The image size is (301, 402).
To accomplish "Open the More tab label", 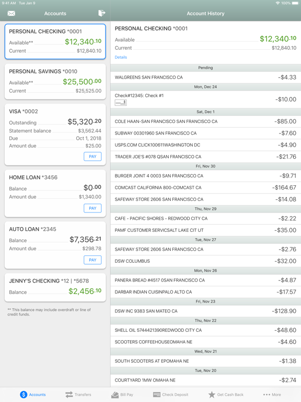I will [276, 395].
